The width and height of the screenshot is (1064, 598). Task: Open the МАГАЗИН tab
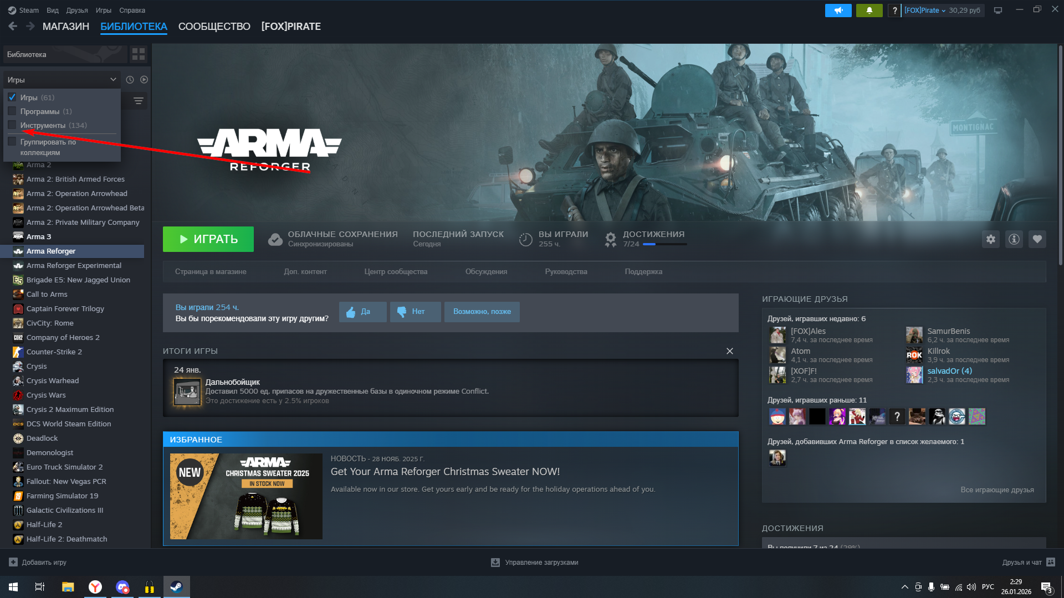pos(65,27)
